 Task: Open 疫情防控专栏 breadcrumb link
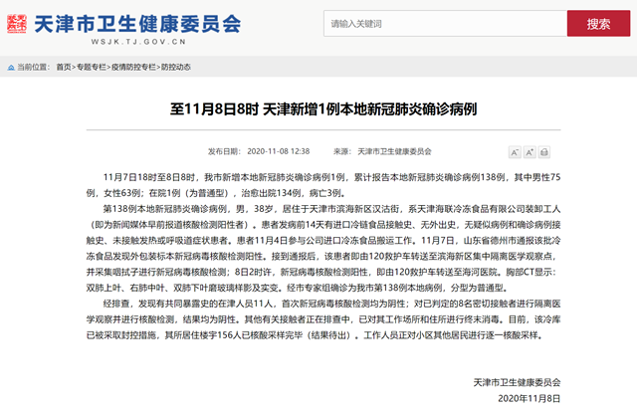[x=133, y=67]
